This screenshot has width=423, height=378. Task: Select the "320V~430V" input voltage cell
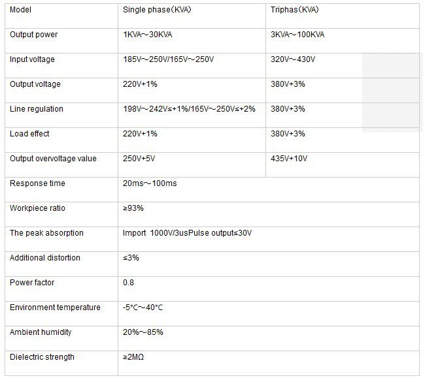pos(293,59)
